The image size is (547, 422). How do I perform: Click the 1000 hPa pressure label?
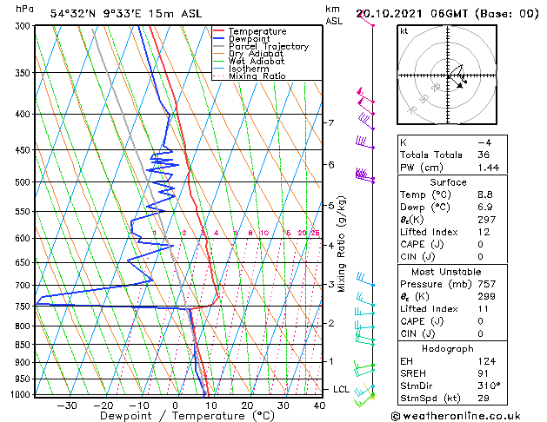click(21, 394)
